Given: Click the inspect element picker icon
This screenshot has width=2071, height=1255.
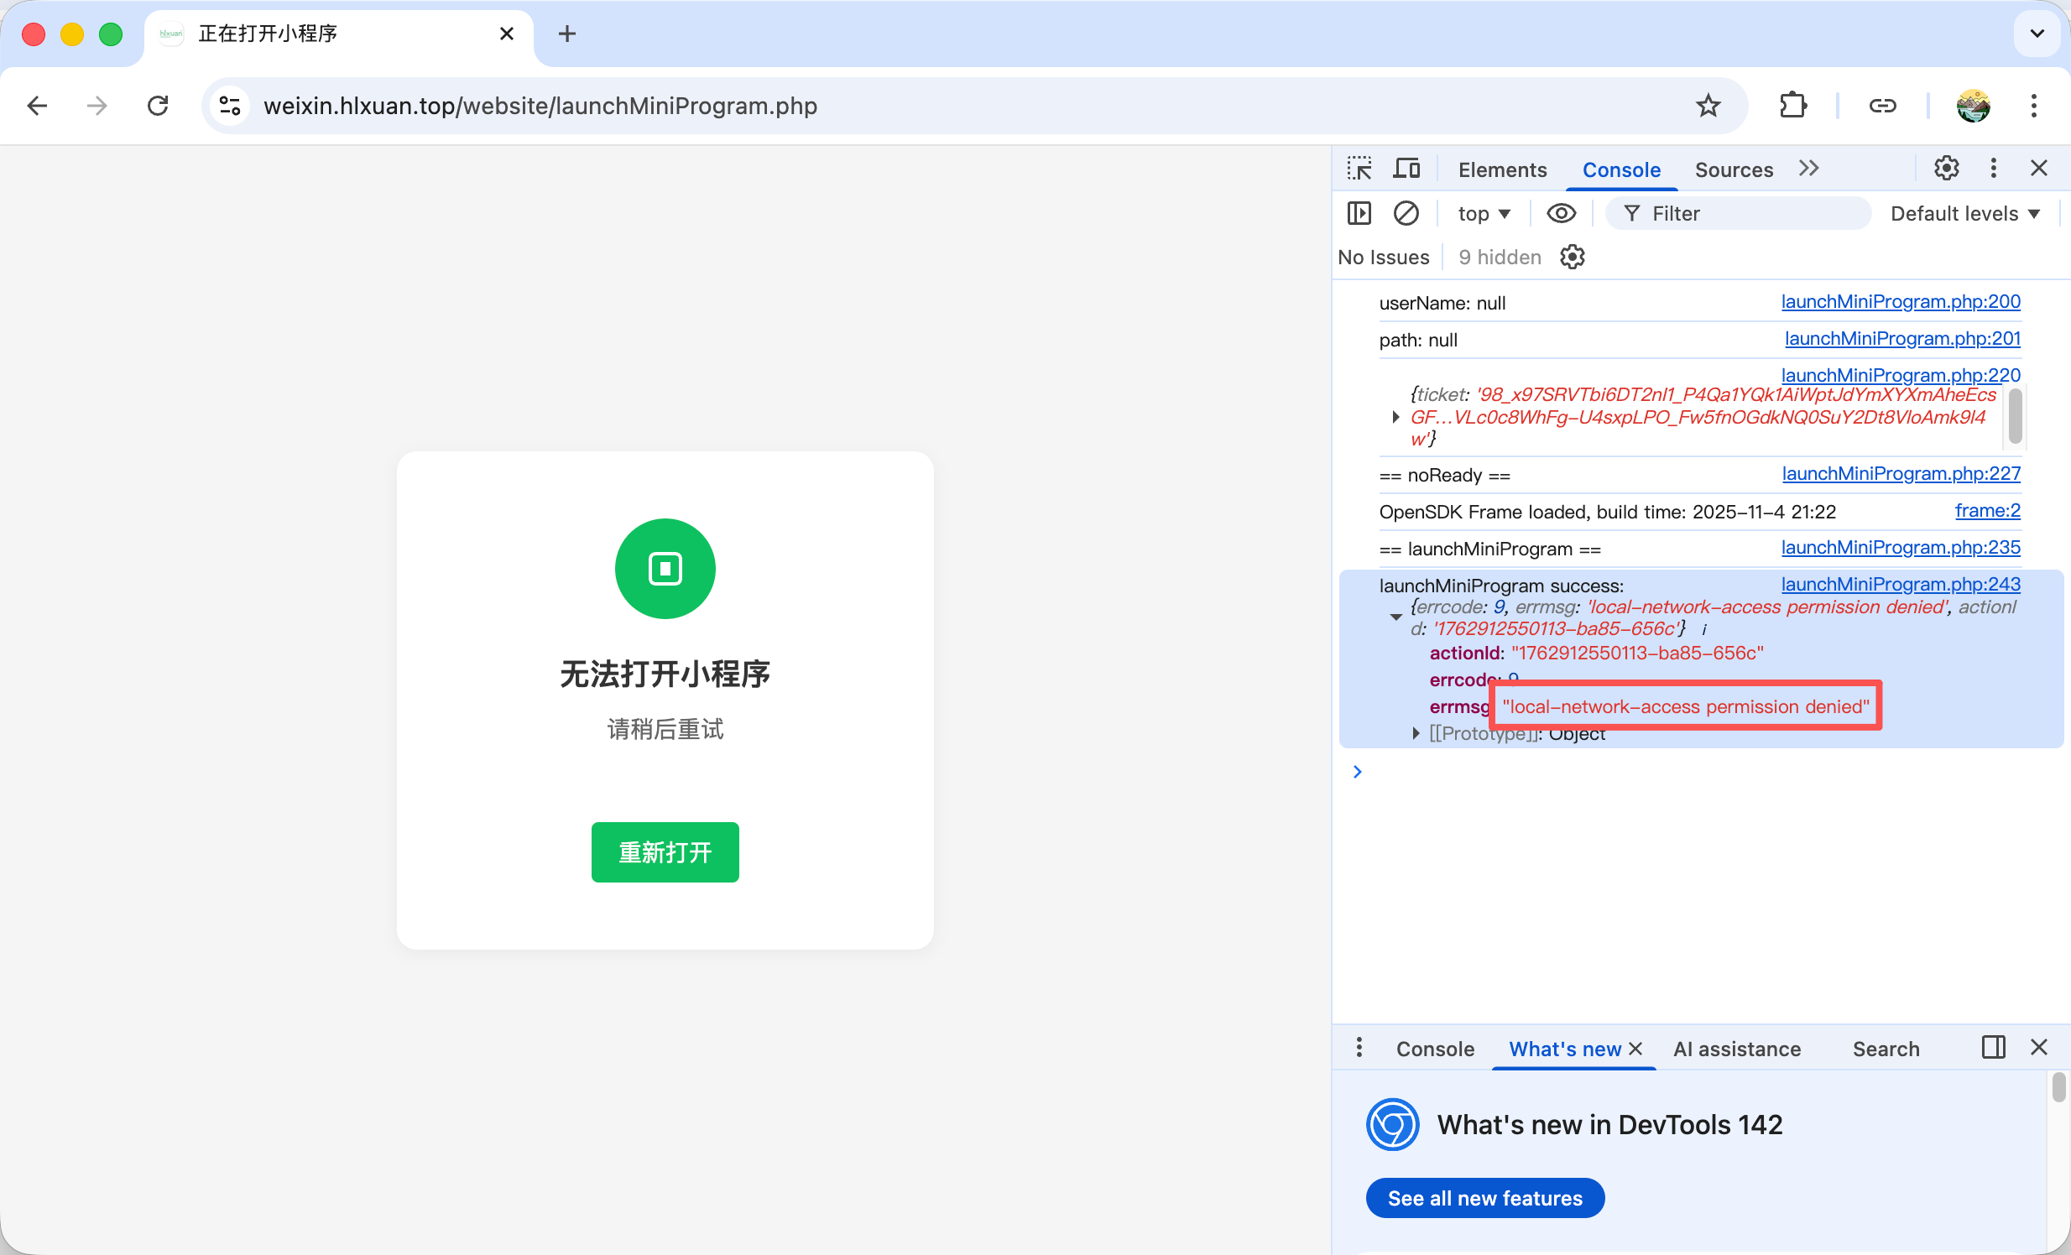Looking at the screenshot, I should pyautogui.click(x=1359, y=169).
